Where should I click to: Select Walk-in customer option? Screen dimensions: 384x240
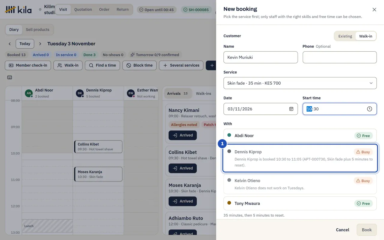tap(365, 36)
